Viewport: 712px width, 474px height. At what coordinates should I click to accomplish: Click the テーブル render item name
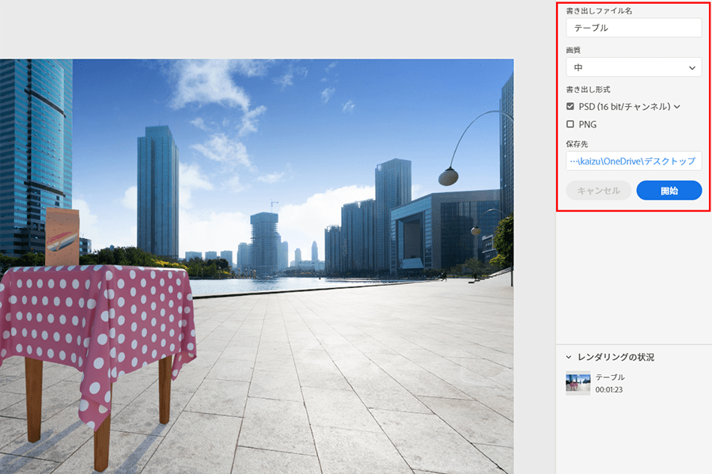tap(610, 377)
